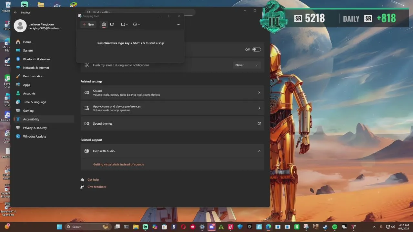Open the snipping shape mode dropdown
413x232 pixels.
(125, 24)
